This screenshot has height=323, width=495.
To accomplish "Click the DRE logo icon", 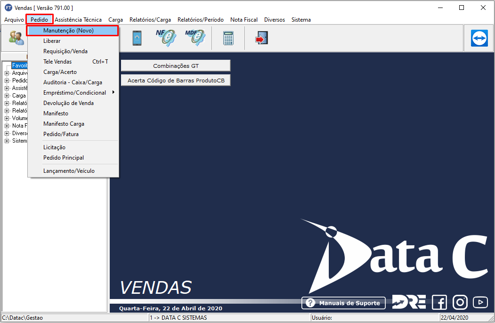I will pos(409,302).
